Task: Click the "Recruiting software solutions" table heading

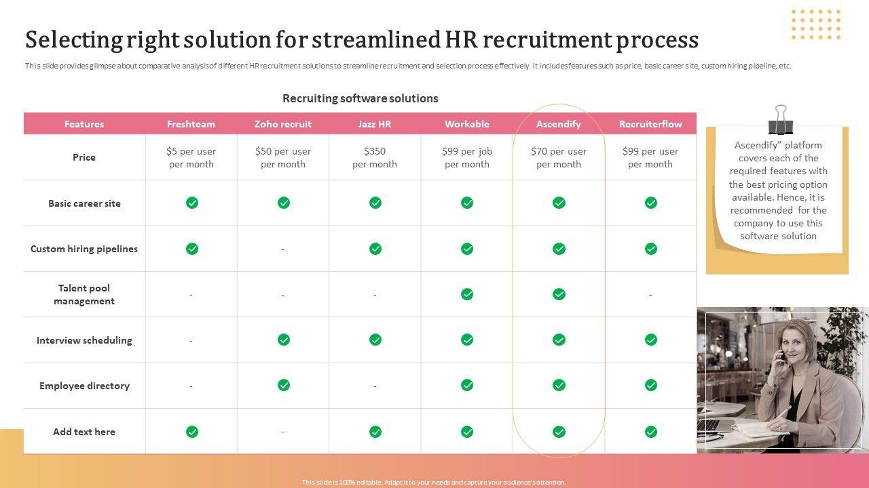Action: 360,98
